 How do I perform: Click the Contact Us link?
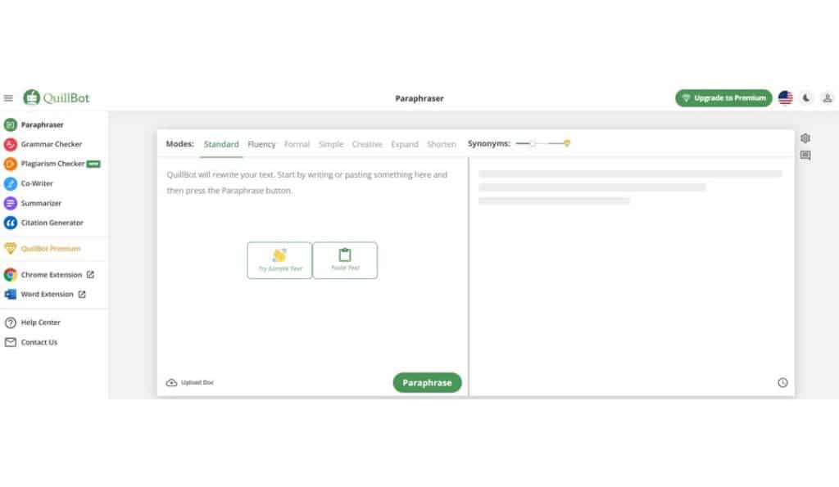tap(39, 342)
